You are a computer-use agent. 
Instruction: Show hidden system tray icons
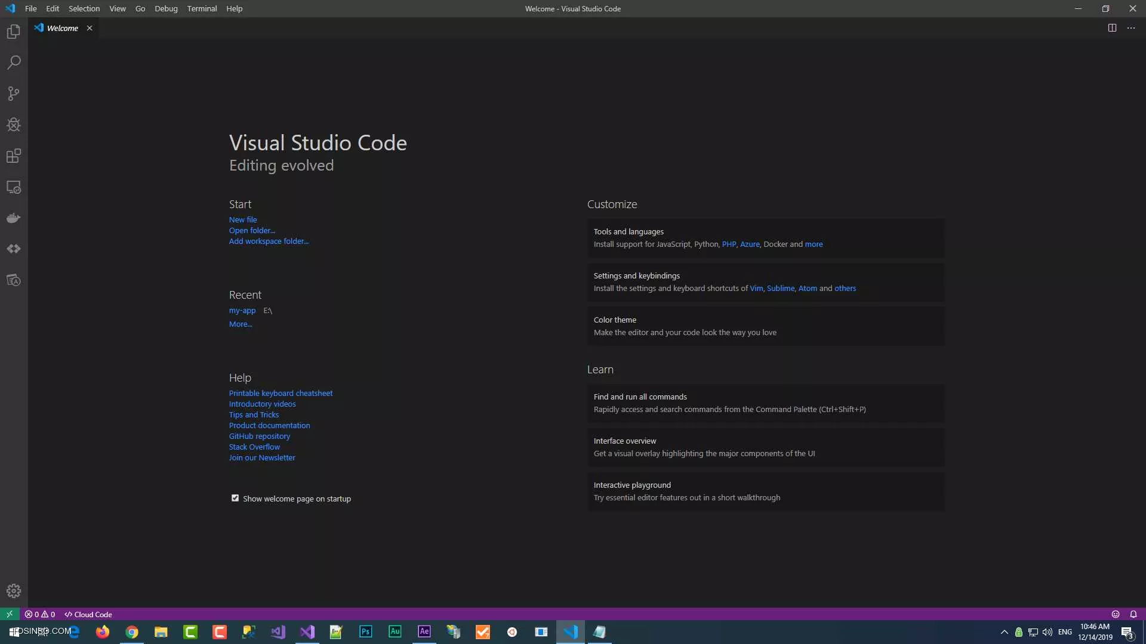[1005, 632]
